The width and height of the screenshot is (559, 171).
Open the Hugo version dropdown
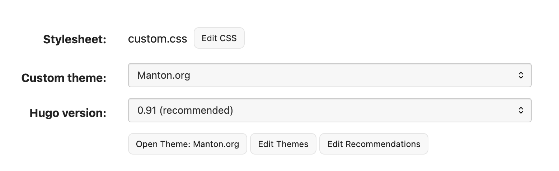pos(329,111)
